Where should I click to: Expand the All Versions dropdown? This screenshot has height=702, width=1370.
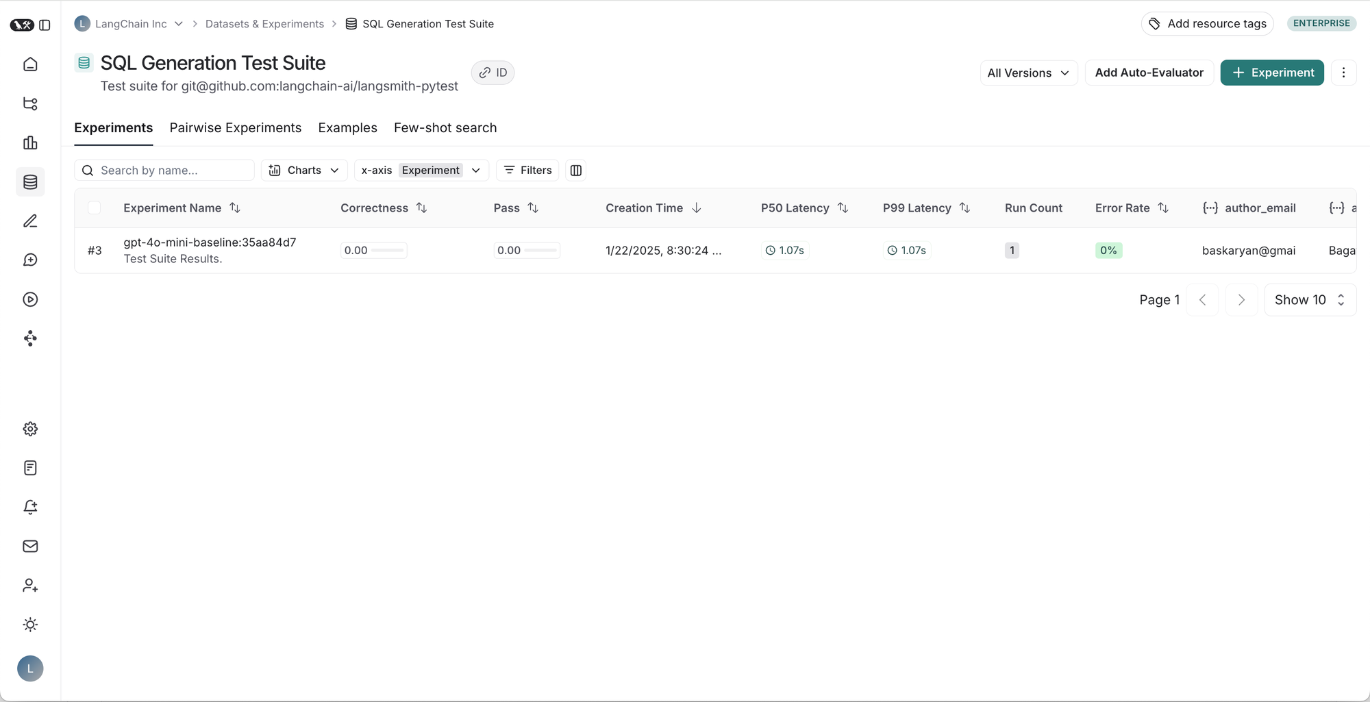tap(1028, 73)
